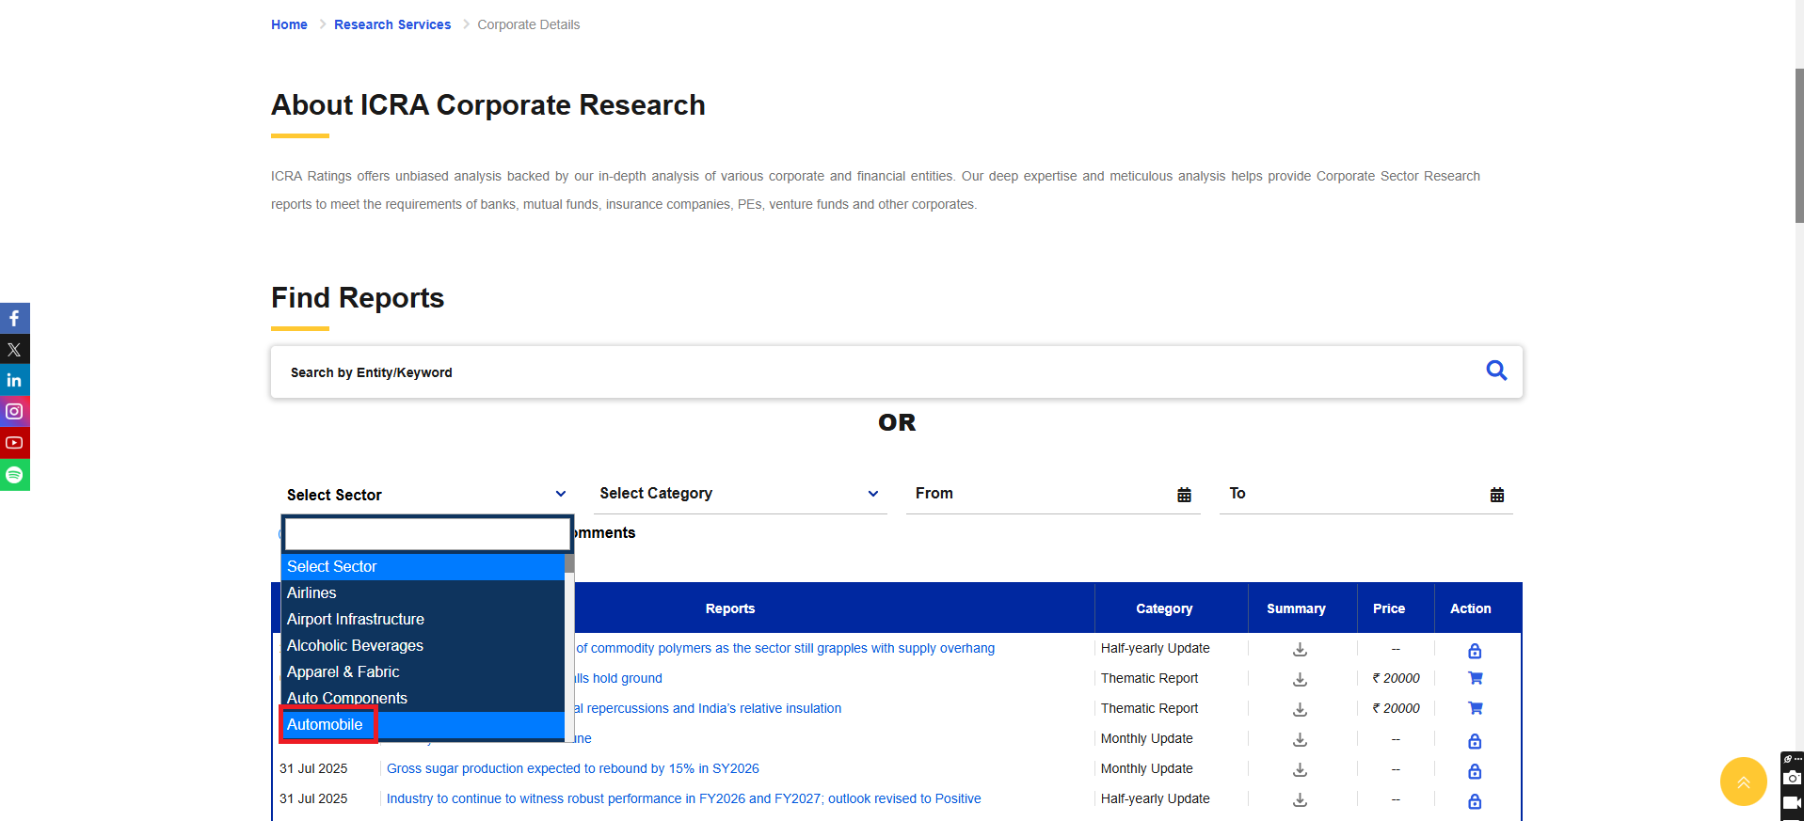1804x821 pixels.
Task: Expand the Select Category dropdown
Action: (x=740, y=494)
